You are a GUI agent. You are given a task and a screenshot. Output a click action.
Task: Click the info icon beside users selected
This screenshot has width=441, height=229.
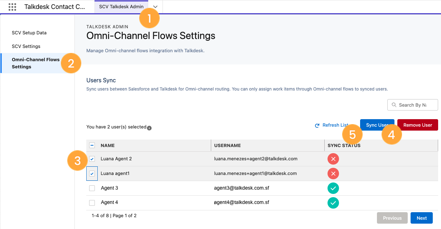[149, 128]
